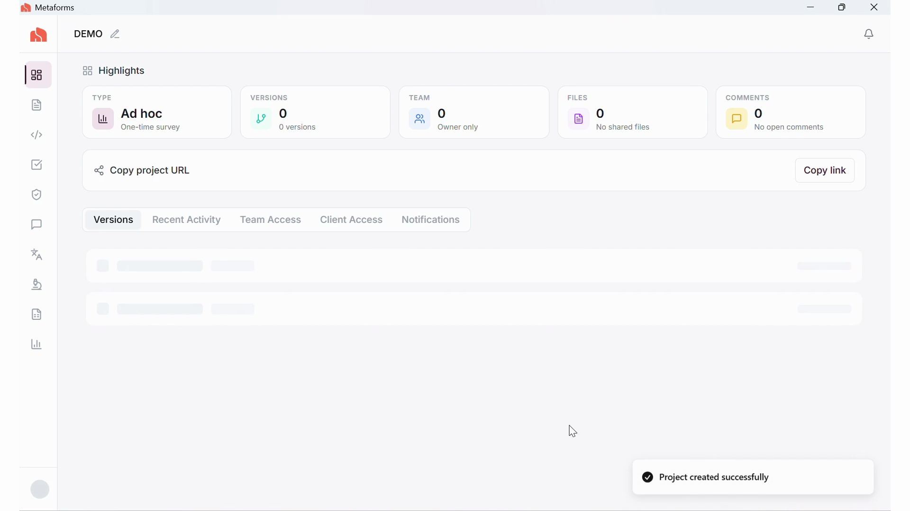Click the stamp icon in sidebar
This screenshot has width=910, height=511.
[37, 284]
